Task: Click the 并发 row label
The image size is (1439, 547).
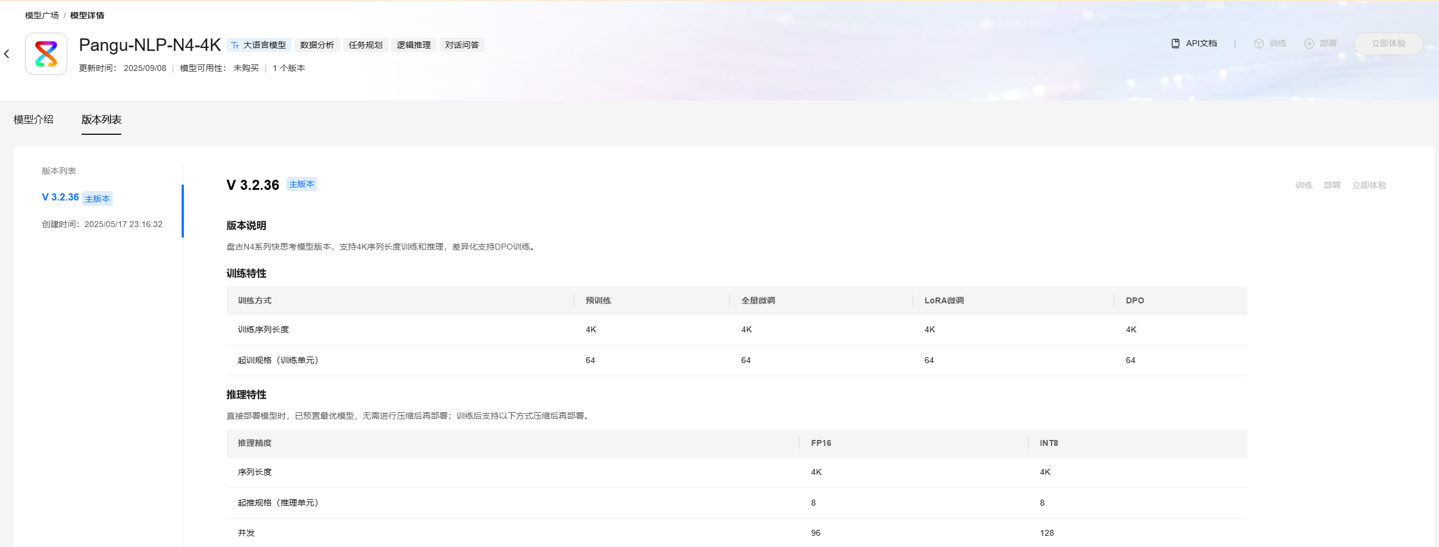Action: coord(247,533)
